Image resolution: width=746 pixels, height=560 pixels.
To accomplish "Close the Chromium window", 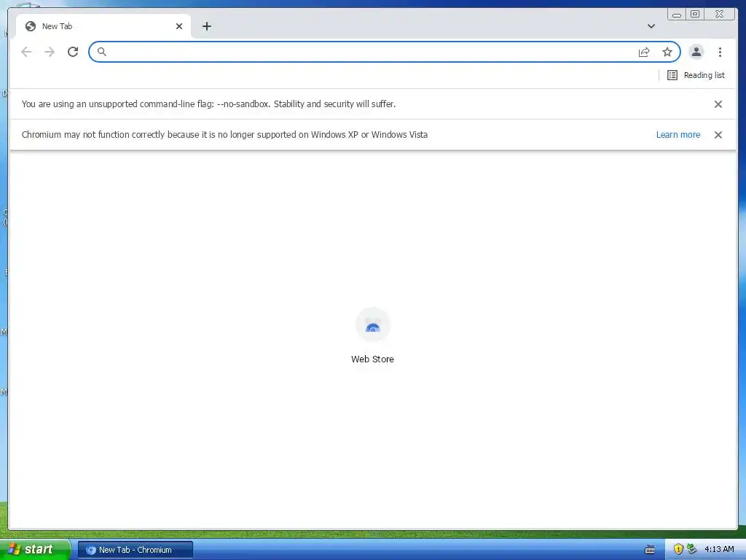I will coord(720,15).
